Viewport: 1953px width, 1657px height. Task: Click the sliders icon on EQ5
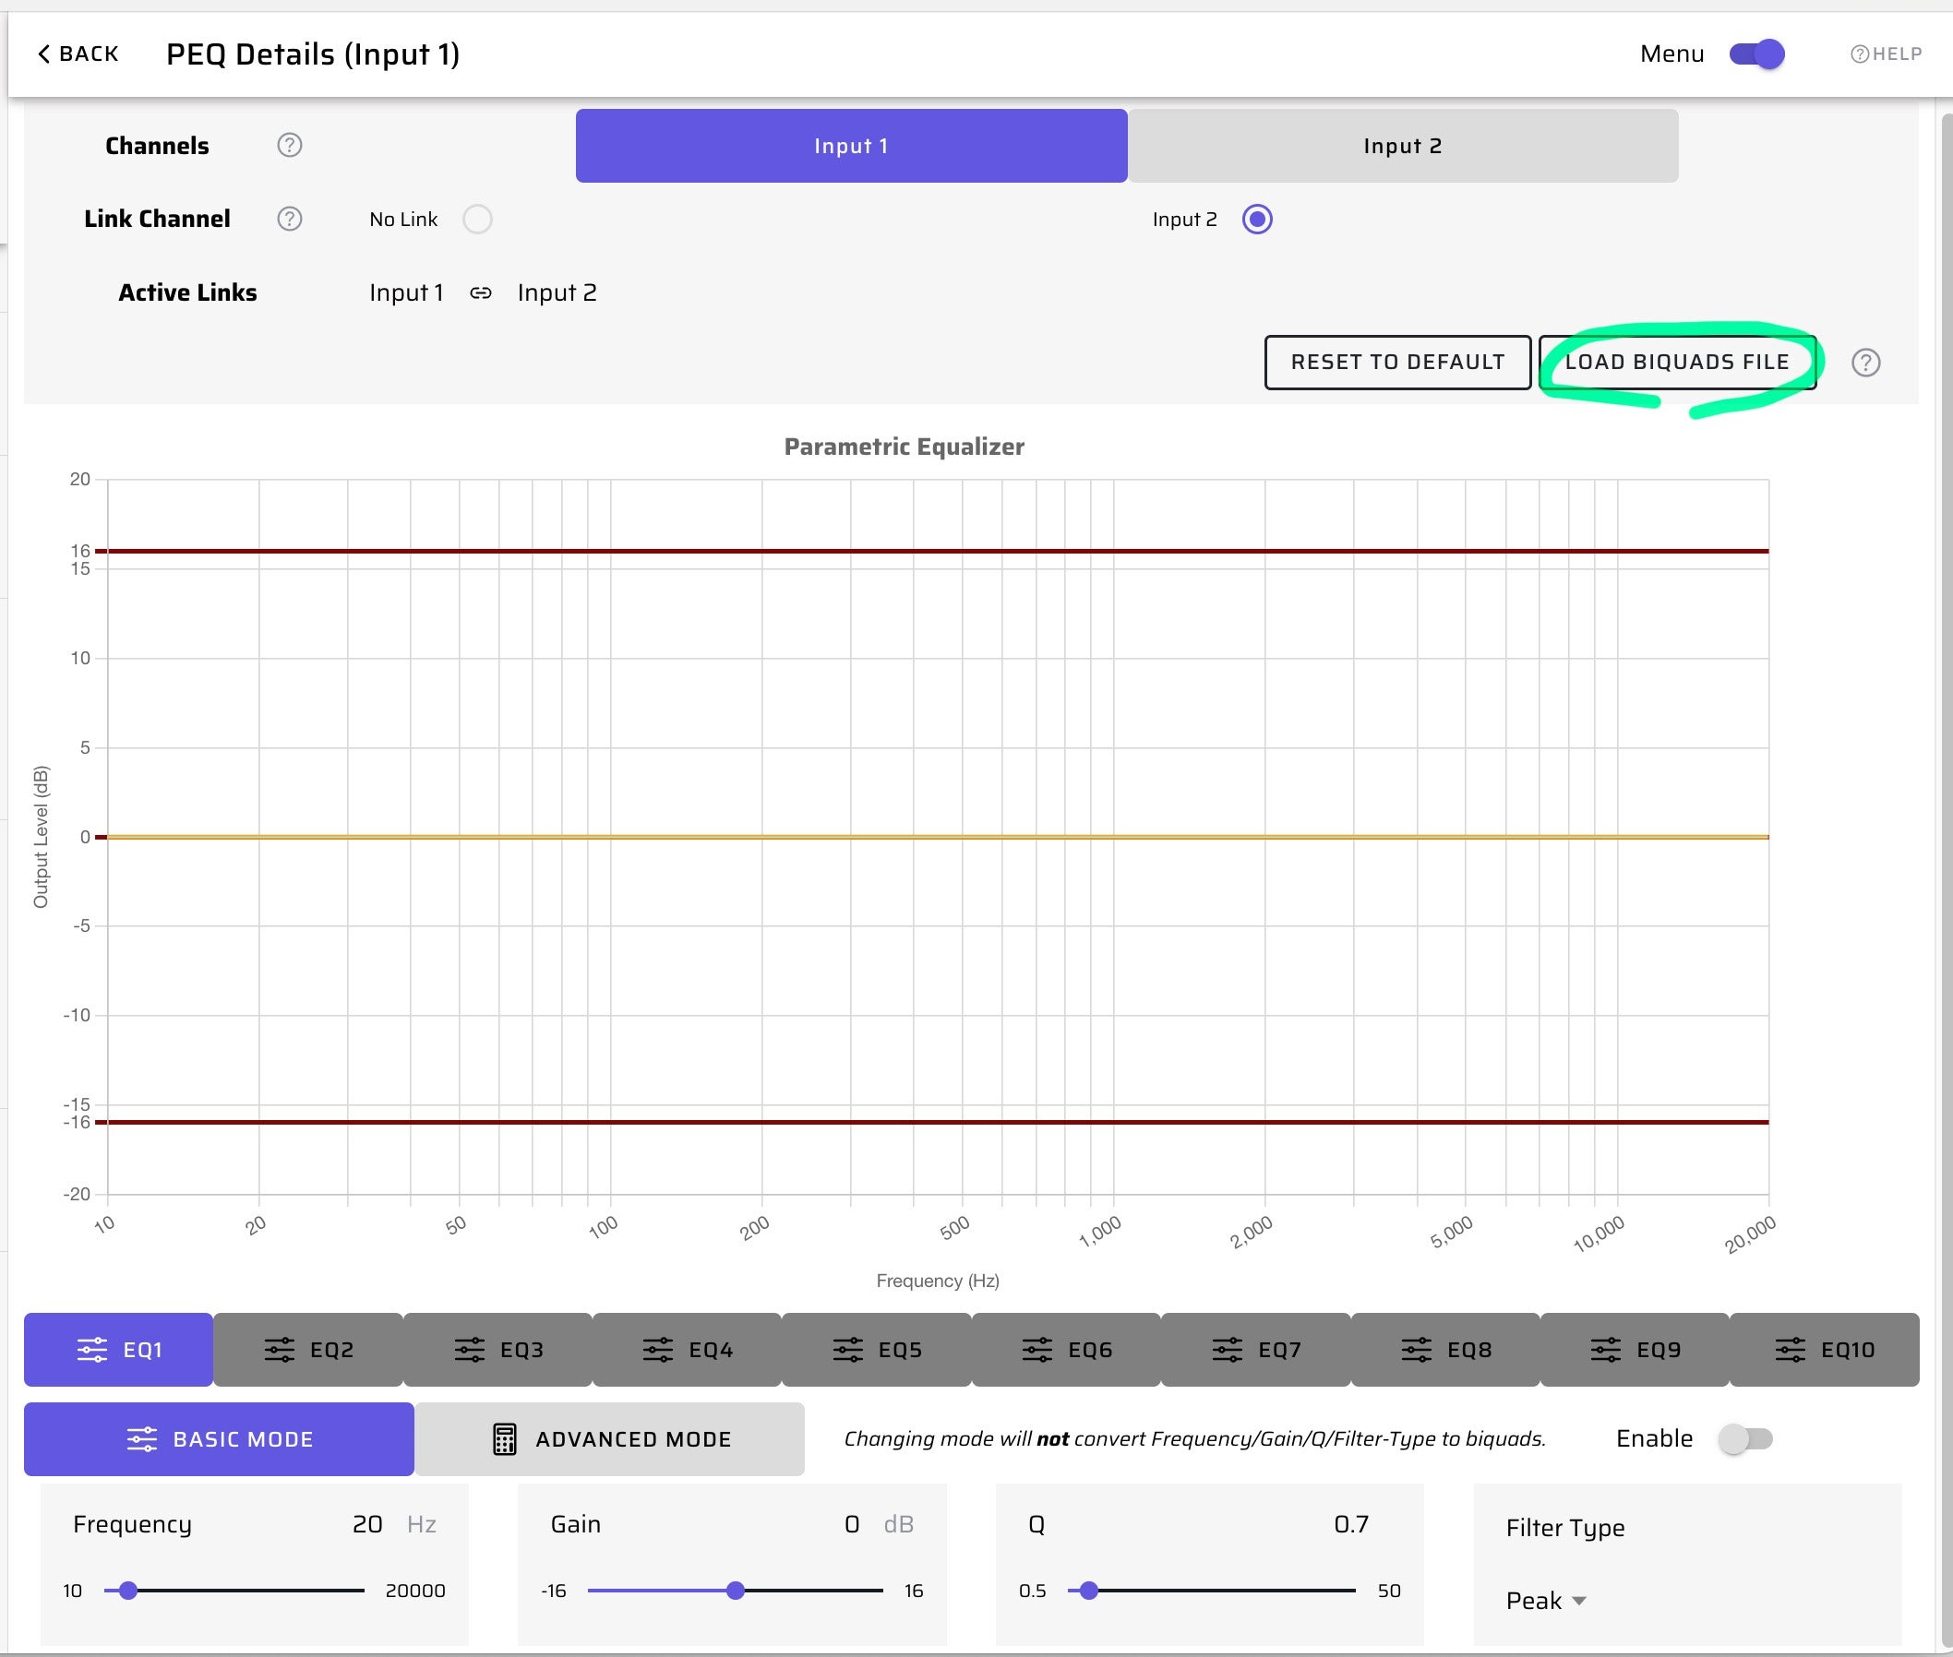(x=847, y=1350)
